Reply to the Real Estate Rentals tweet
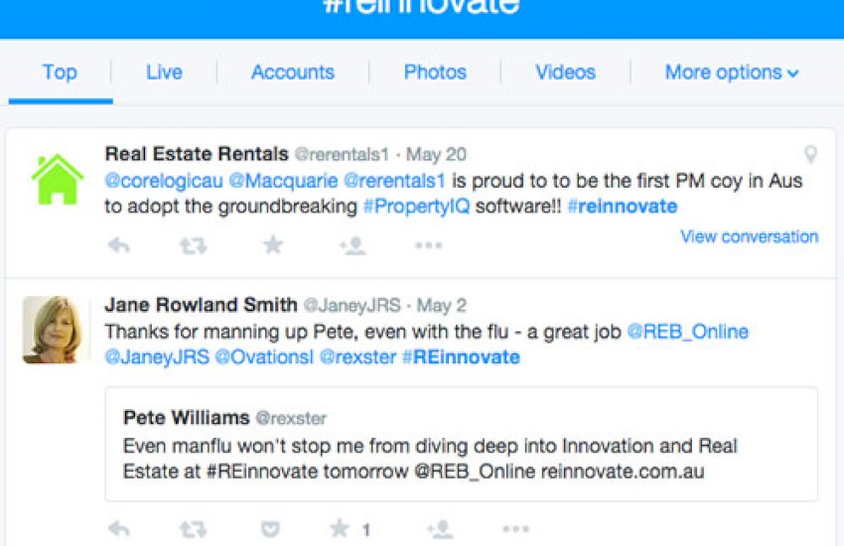Image resolution: width=844 pixels, height=546 pixels. pyautogui.click(x=119, y=246)
